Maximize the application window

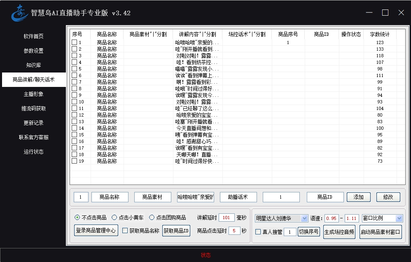pyautogui.click(x=385, y=13)
